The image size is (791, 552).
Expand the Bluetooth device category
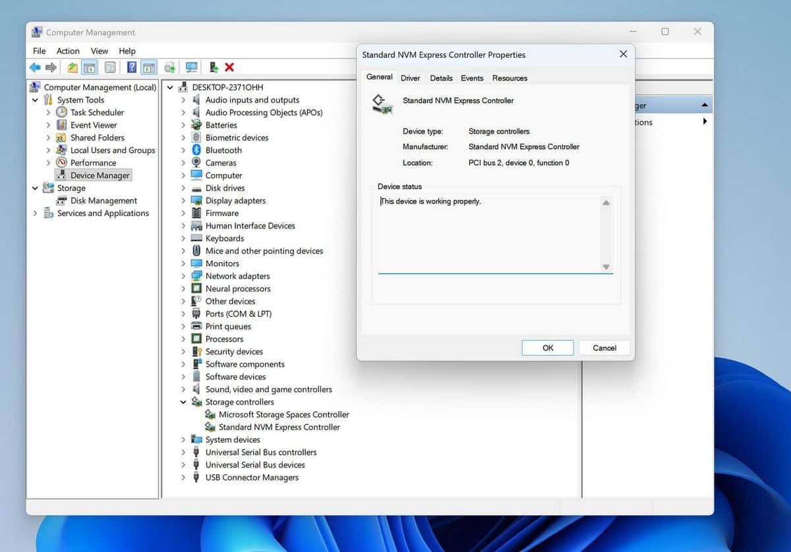click(x=185, y=150)
